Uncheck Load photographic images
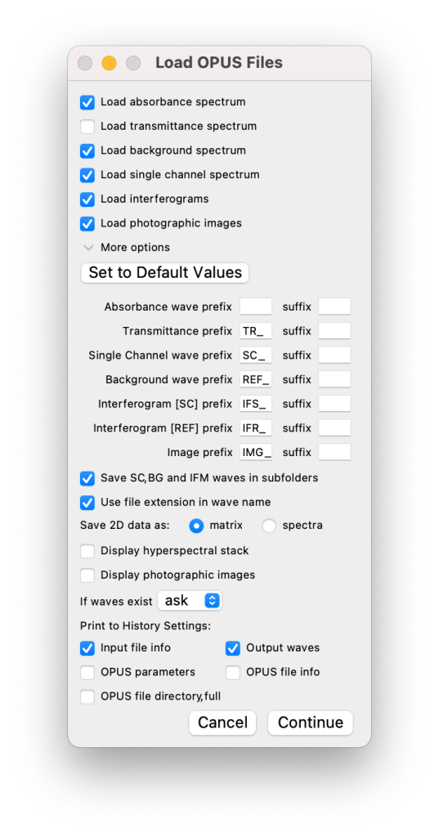The width and height of the screenshot is (439, 837). pyautogui.click(x=87, y=224)
